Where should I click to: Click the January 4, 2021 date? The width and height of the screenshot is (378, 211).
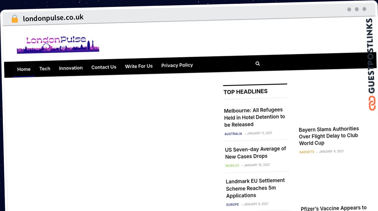pos(331,151)
